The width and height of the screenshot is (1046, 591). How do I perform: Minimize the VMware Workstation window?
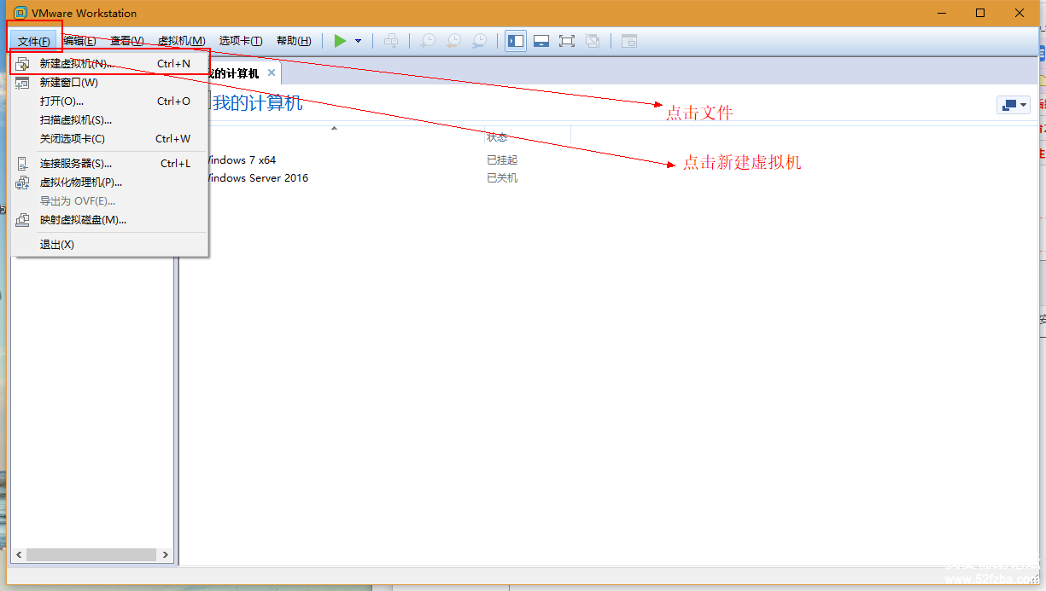pyautogui.click(x=942, y=13)
